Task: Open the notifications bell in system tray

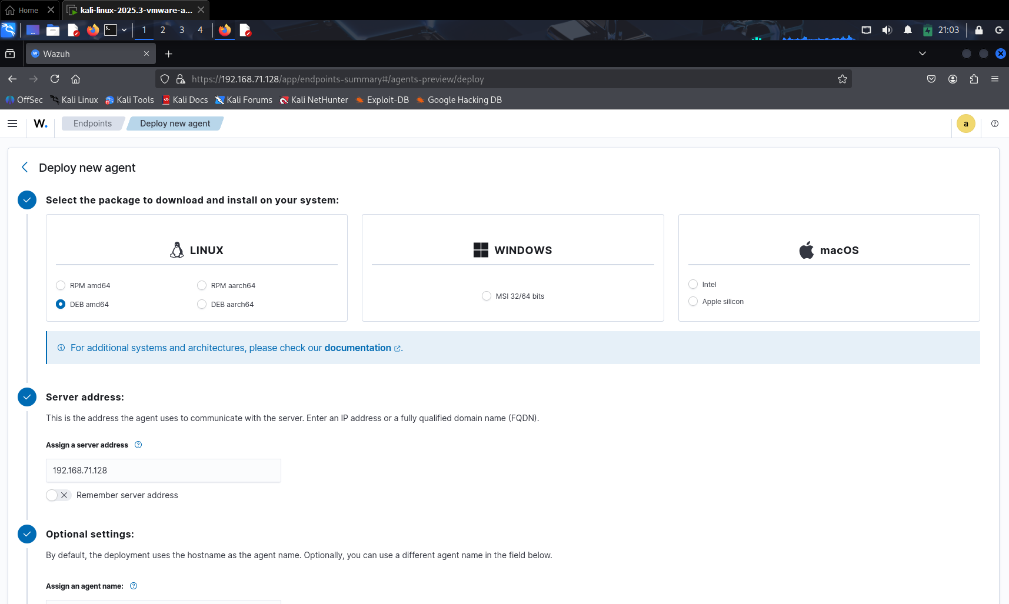Action: (907, 30)
